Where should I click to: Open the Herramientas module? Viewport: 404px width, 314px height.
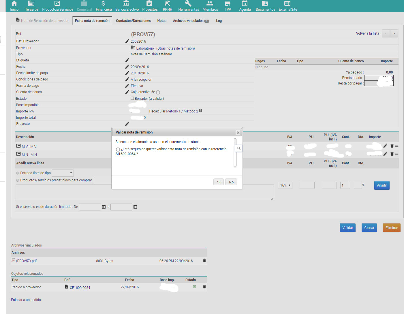tap(188, 6)
